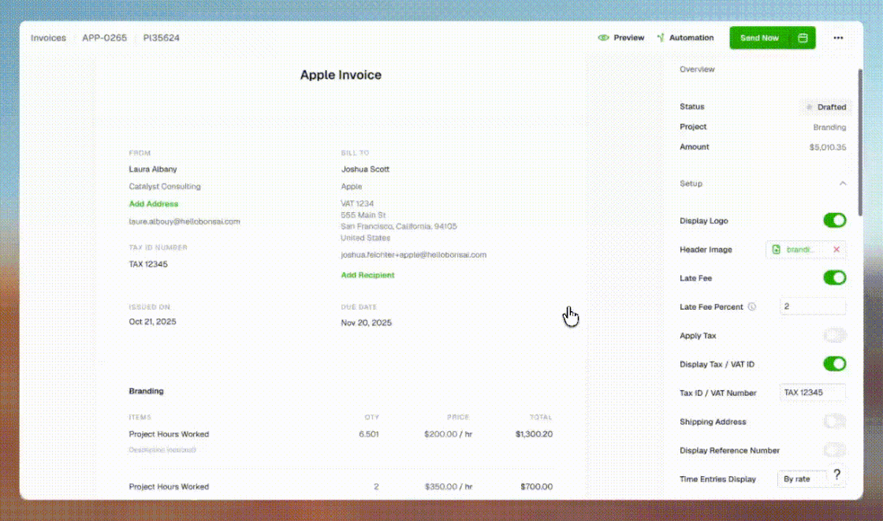Screen dimensions: 883x521
Task: Click the name Laura Albany
Action: [x=153, y=169]
